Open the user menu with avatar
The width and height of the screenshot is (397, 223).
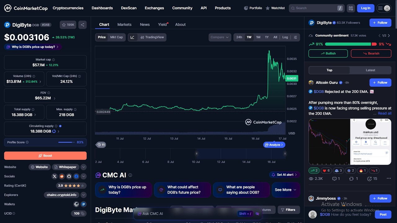click(x=384, y=8)
